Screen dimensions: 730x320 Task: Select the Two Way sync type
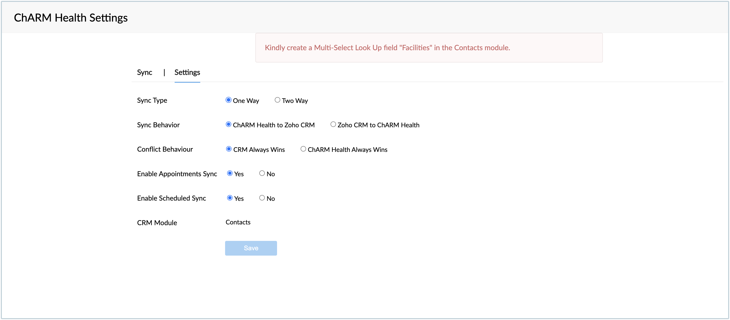point(278,100)
